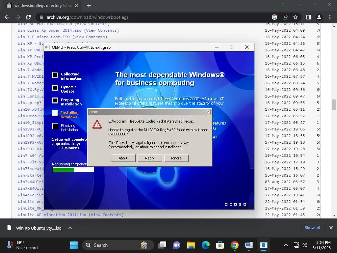337x253 pixels.
Task: Open the computer monitor app on taskbar
Action: point(249,245)
